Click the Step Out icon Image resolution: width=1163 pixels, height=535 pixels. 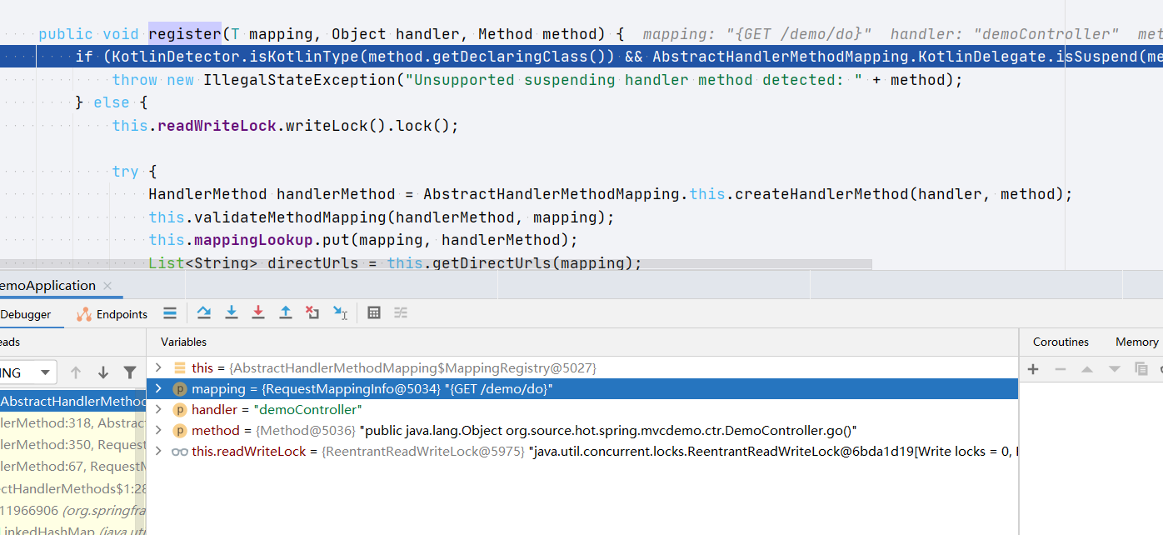286,313
